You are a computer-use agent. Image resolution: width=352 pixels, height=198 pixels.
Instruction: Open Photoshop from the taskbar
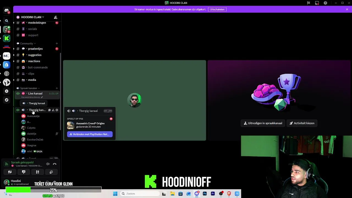(205, 194)
